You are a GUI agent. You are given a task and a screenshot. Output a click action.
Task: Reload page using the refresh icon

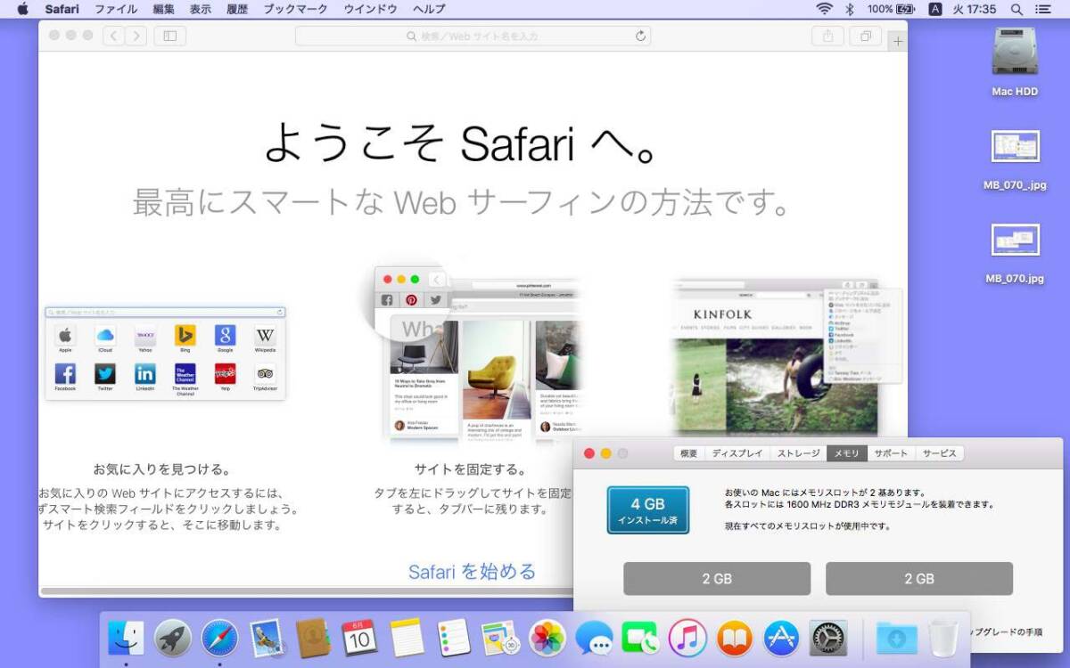(640, 36)
